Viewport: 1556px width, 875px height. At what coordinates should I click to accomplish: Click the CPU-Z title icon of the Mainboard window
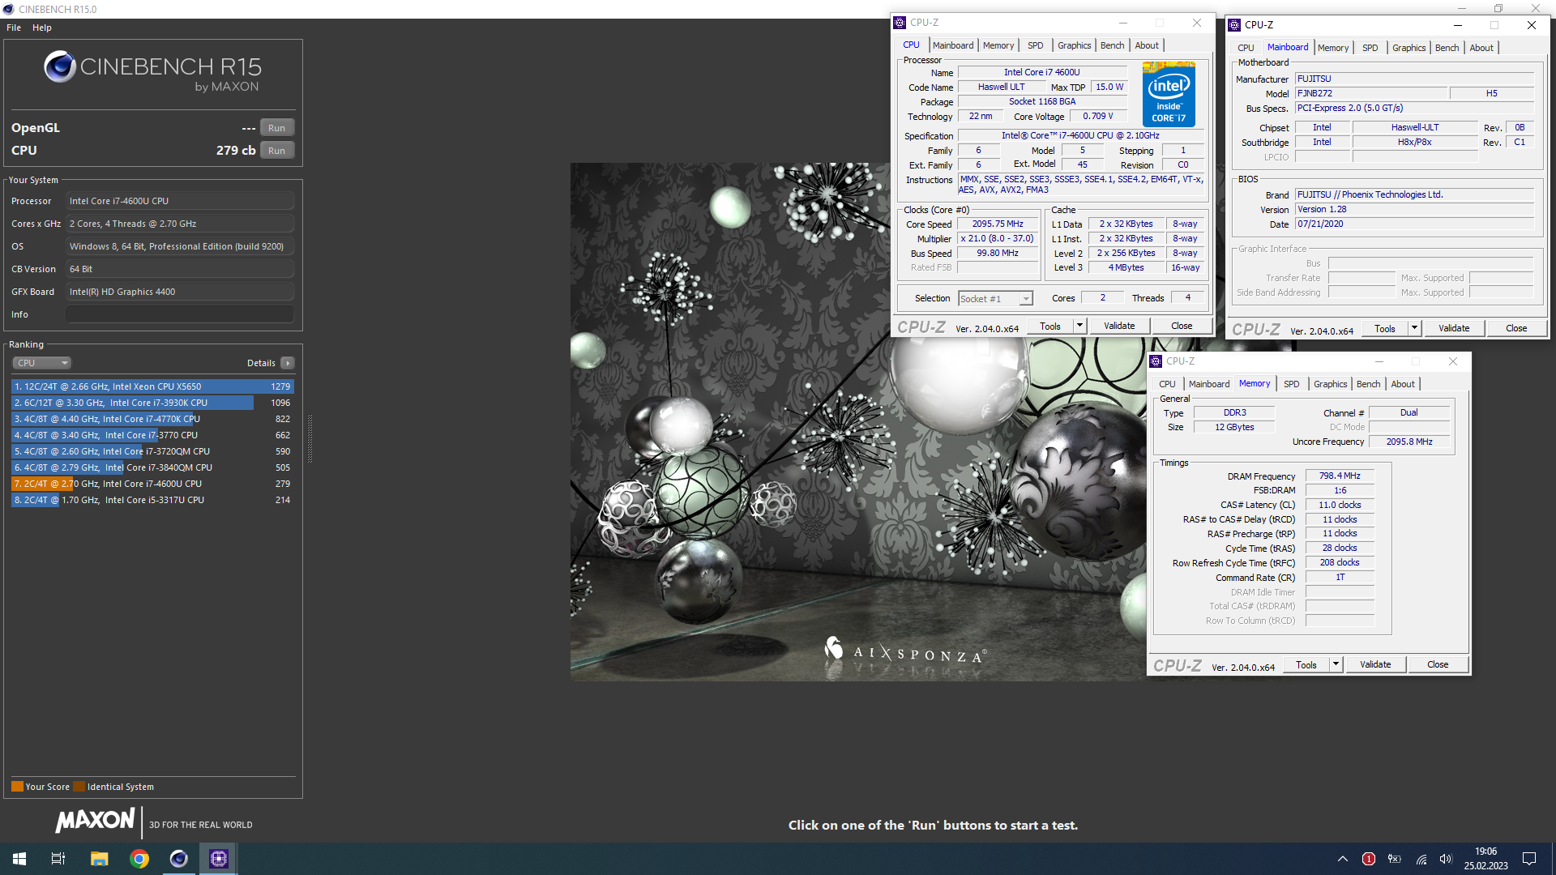click(x=1235, y=25)
